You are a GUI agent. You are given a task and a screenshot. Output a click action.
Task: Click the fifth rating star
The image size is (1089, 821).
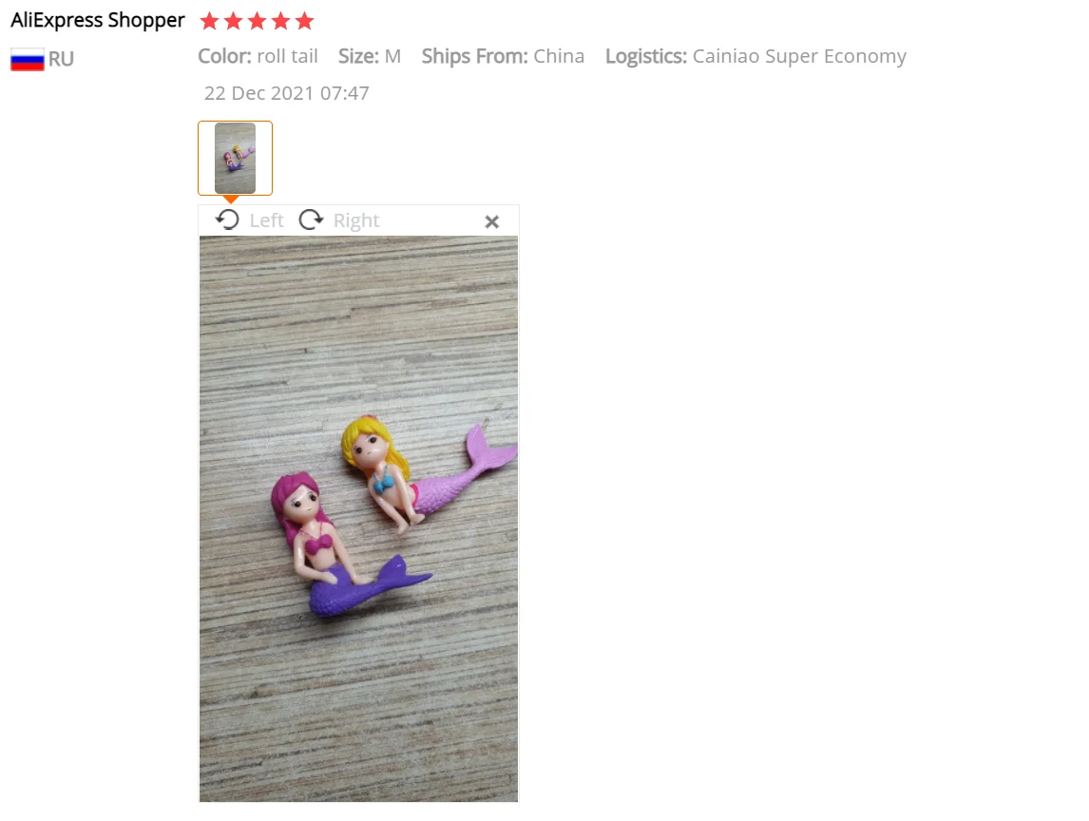304,21
